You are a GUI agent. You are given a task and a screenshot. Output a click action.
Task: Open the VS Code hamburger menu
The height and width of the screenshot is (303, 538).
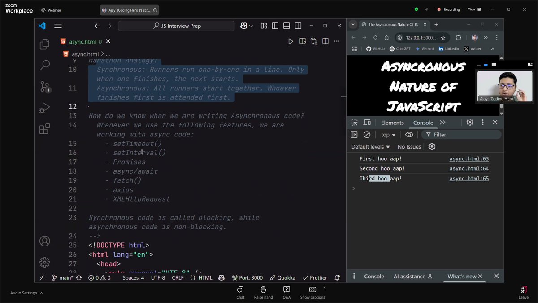click(x=58, y=26)
